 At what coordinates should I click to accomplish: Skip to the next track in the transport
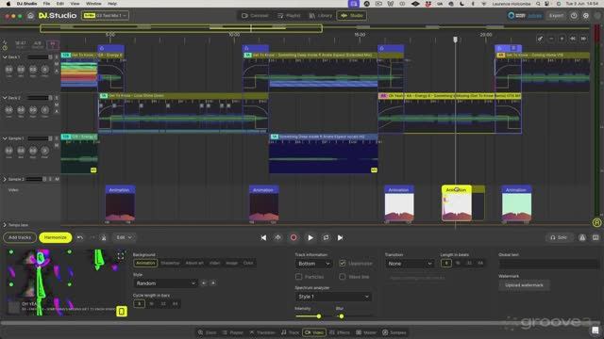[340, 238]
